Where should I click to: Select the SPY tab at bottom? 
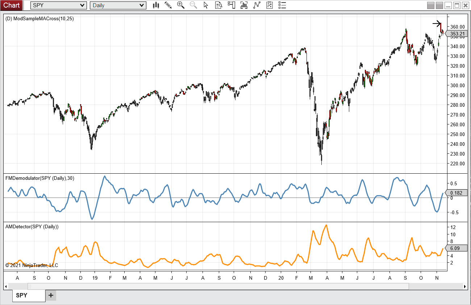29,296
